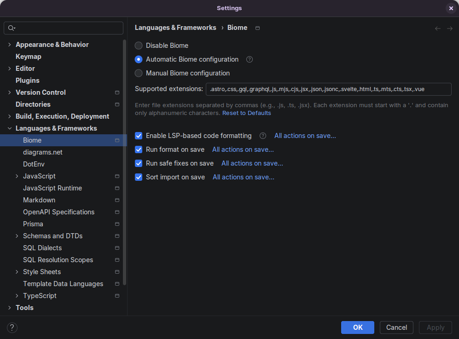Open the Plugins settings page
The width and height of the screenshot is (459, 339).
click(x=28, y=80)
